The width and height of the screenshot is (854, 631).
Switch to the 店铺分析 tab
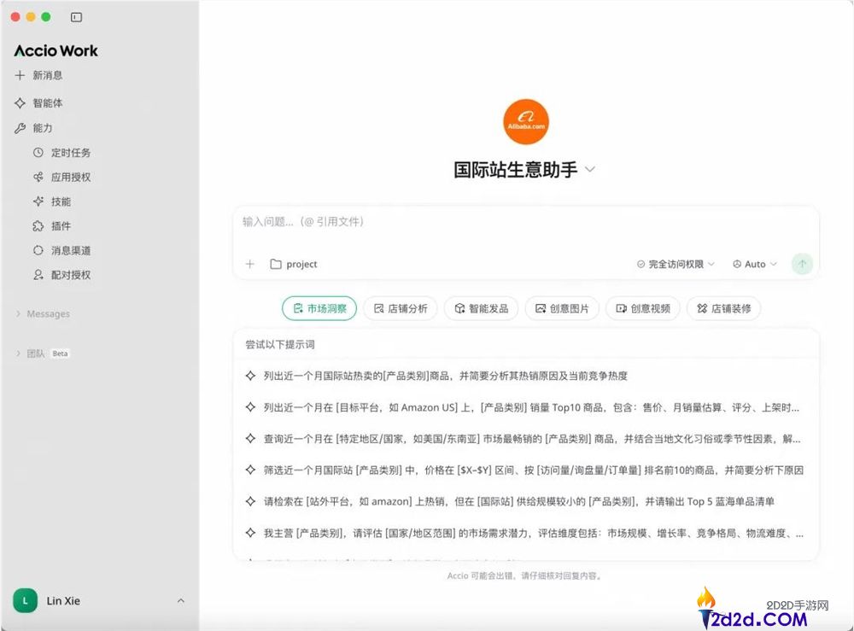pos(401,308)
